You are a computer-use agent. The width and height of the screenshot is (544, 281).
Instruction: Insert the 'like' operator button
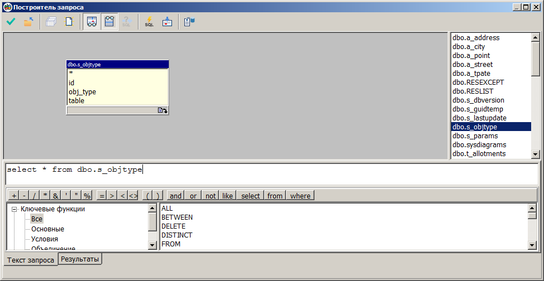[227, 196]
